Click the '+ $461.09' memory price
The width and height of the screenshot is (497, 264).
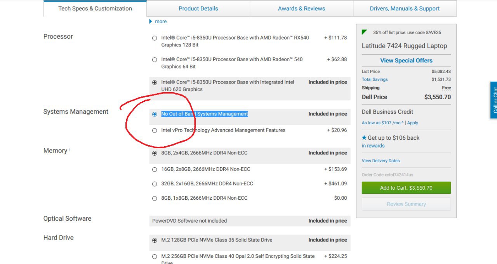click(x=335, y=183)
